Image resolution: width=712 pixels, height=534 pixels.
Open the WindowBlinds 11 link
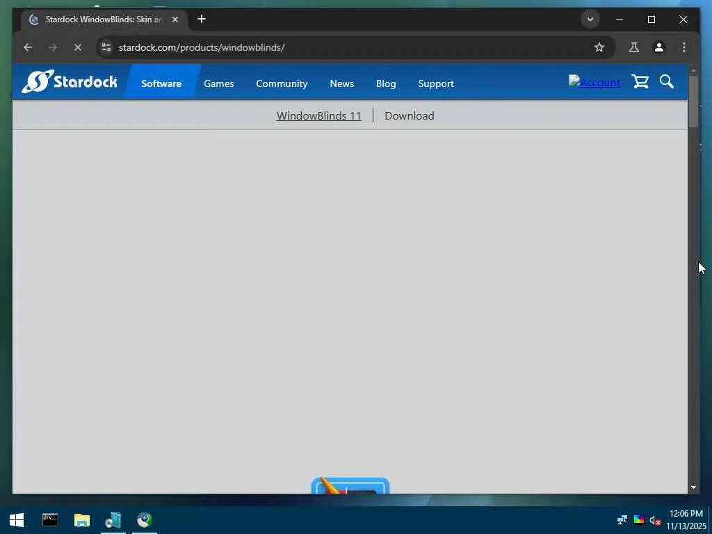pos(318,116)
